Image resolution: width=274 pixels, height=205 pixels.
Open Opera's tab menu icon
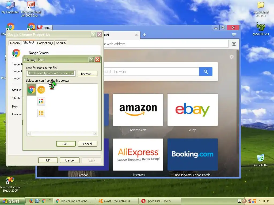[234, 35]
